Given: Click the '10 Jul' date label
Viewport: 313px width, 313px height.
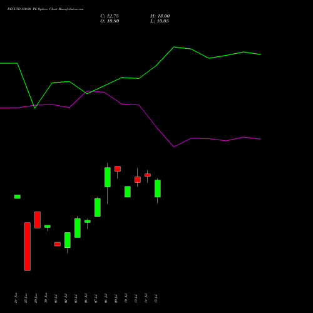Looking at the screenshot, I should coord(126,298).
